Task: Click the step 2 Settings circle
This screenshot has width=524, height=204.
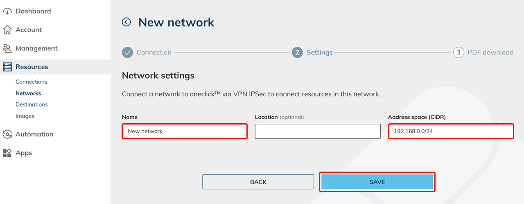Action: click(297, 52)
